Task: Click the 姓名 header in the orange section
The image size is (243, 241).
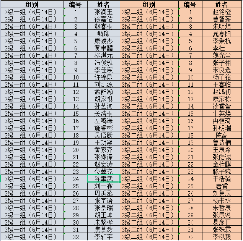Action: (222, 5)
